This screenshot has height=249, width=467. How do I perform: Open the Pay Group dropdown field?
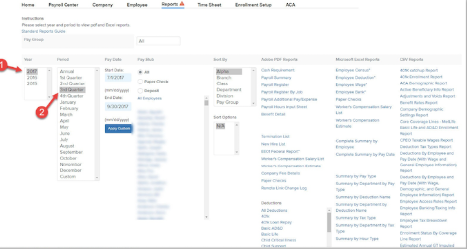point(158,41)
